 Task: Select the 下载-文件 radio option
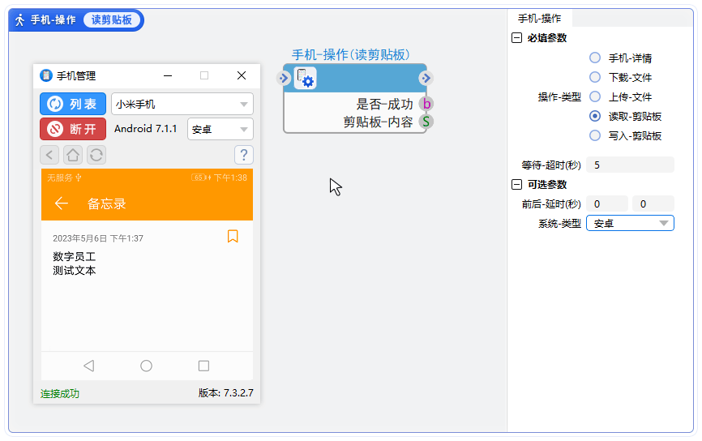[595, 78]
